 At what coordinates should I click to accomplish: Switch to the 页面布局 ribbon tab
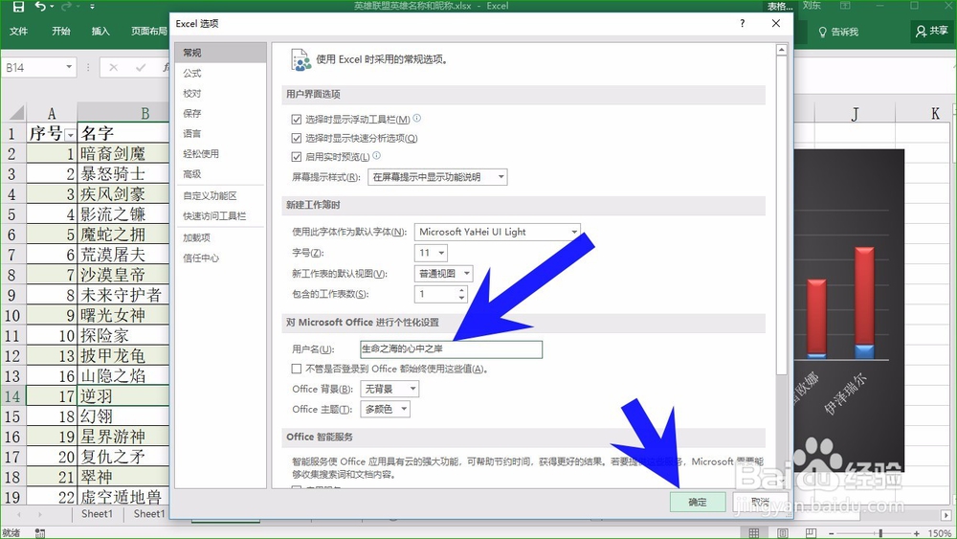[x=149, y=32]
